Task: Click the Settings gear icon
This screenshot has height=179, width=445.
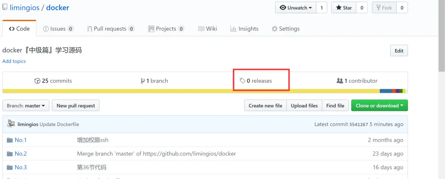Action: point(275,29)
